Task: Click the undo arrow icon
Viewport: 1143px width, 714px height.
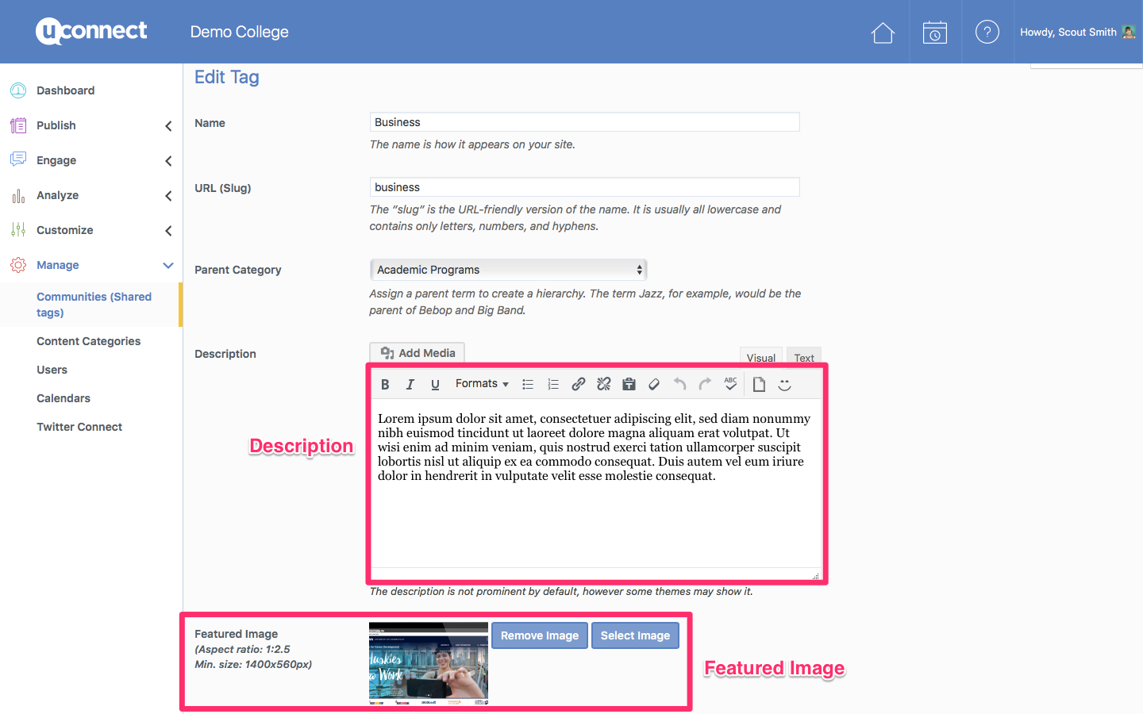Action: tap(679, 385)
